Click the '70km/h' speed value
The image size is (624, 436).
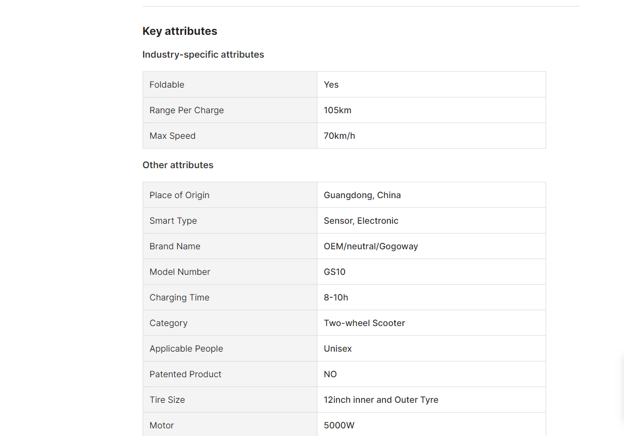339,136
